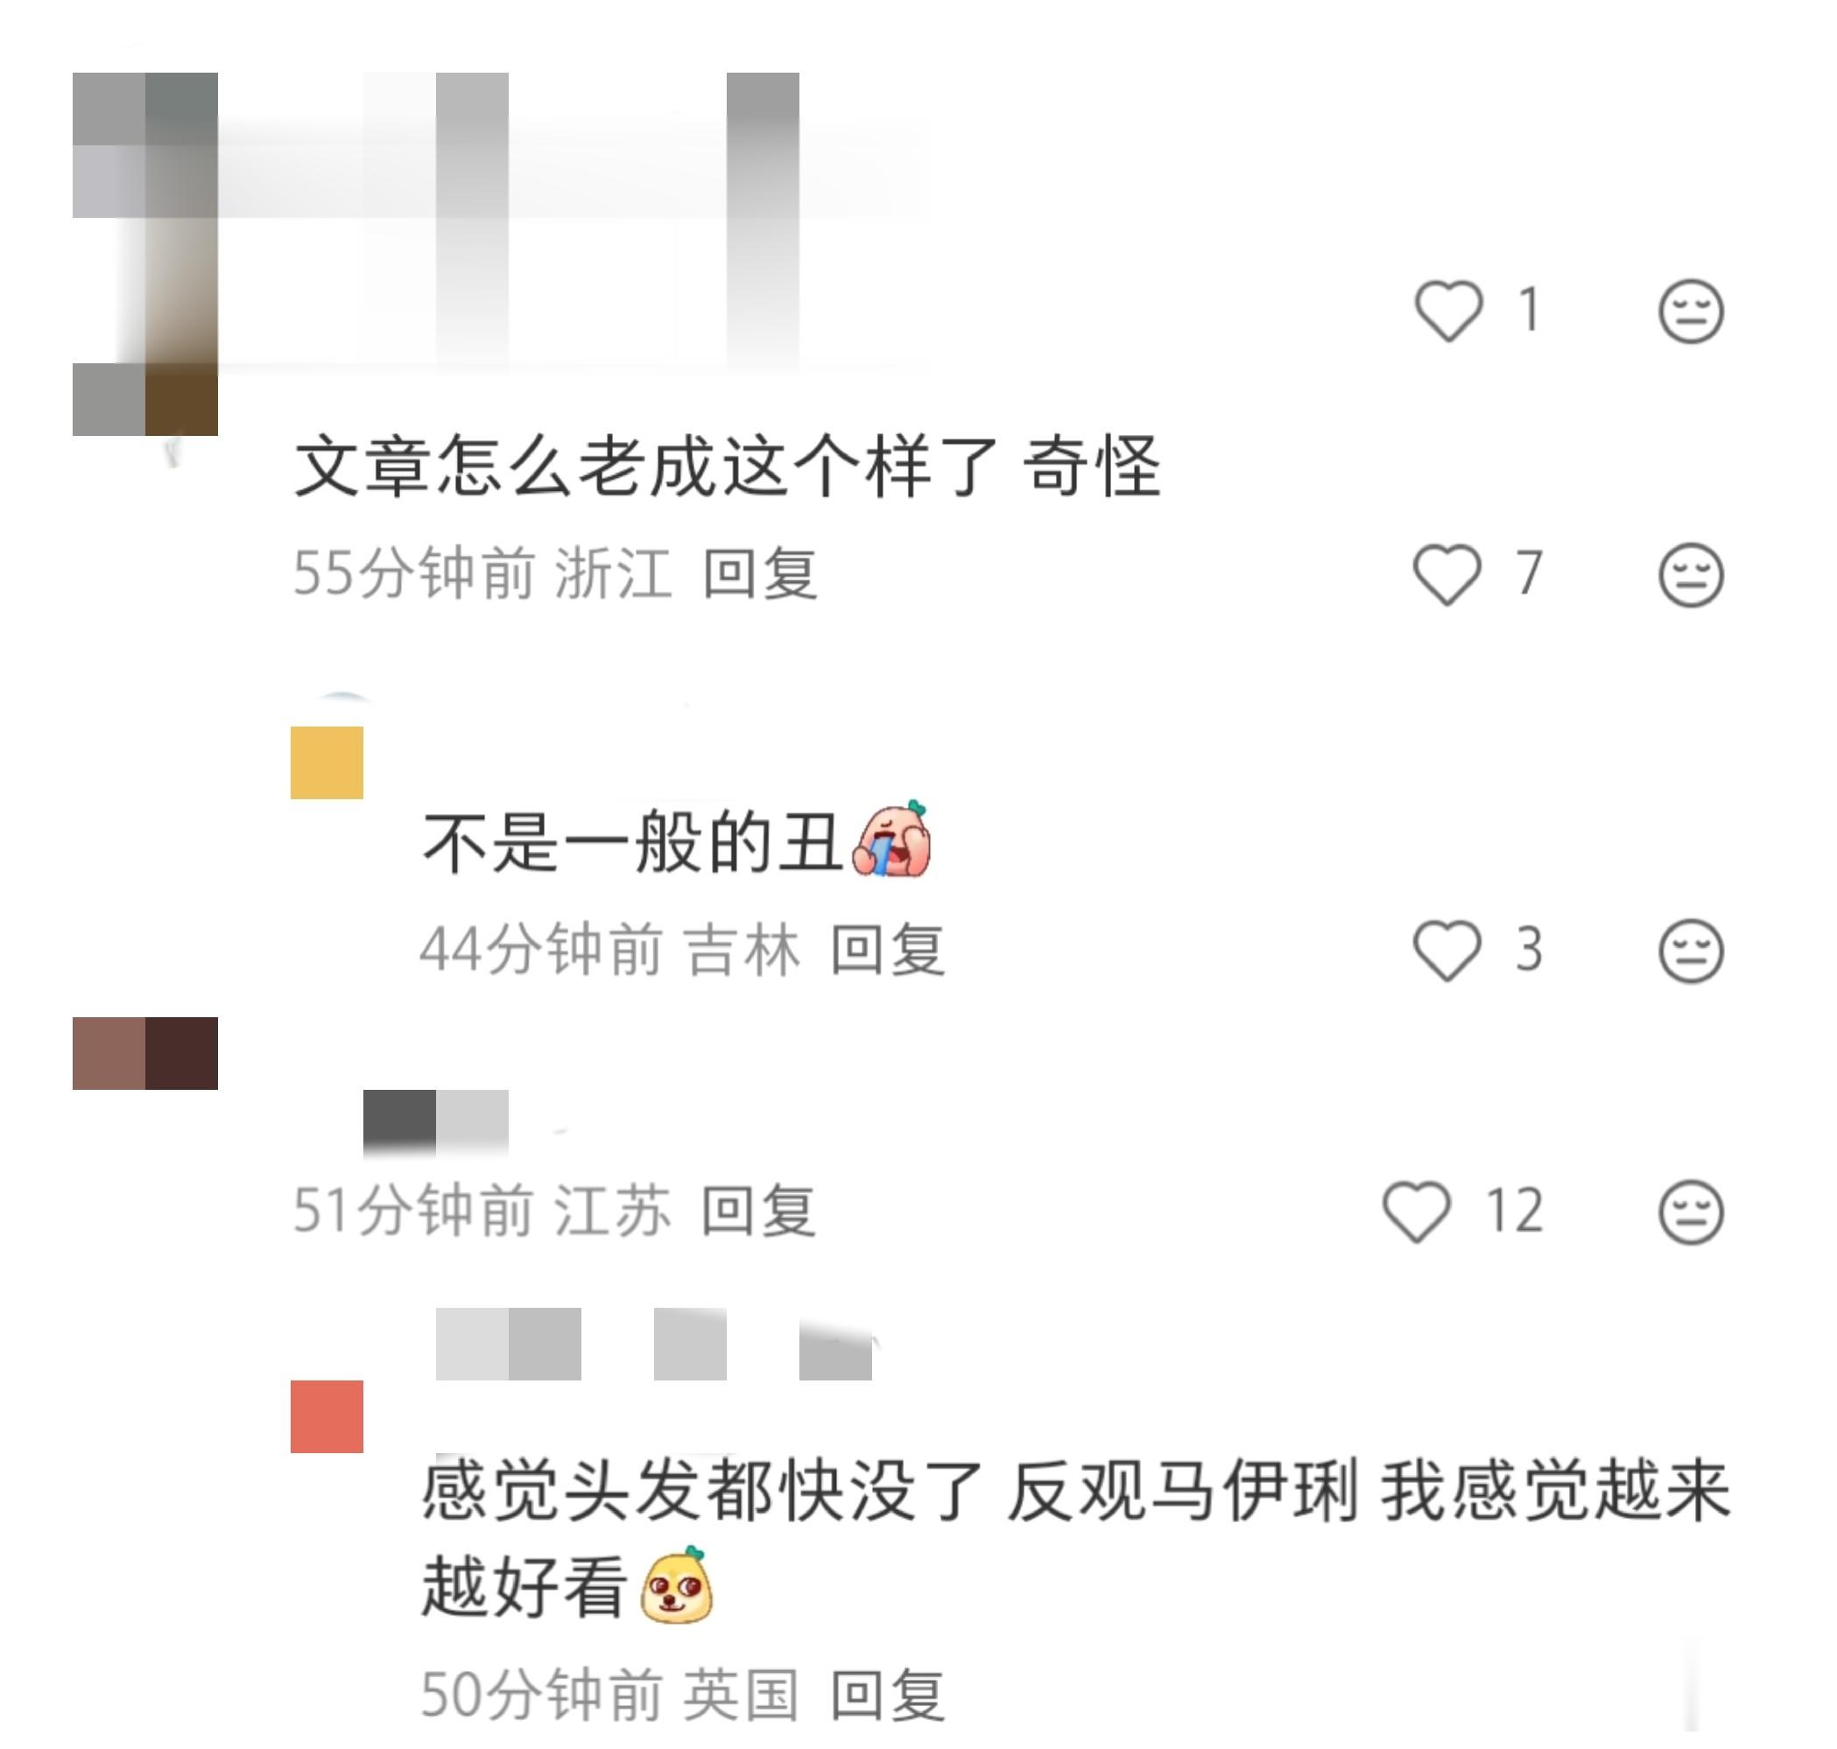Like the comment with 1 like

[1448, 311]
